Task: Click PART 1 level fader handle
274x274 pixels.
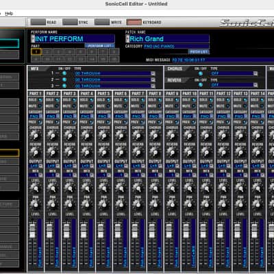Action: (32, 231)
